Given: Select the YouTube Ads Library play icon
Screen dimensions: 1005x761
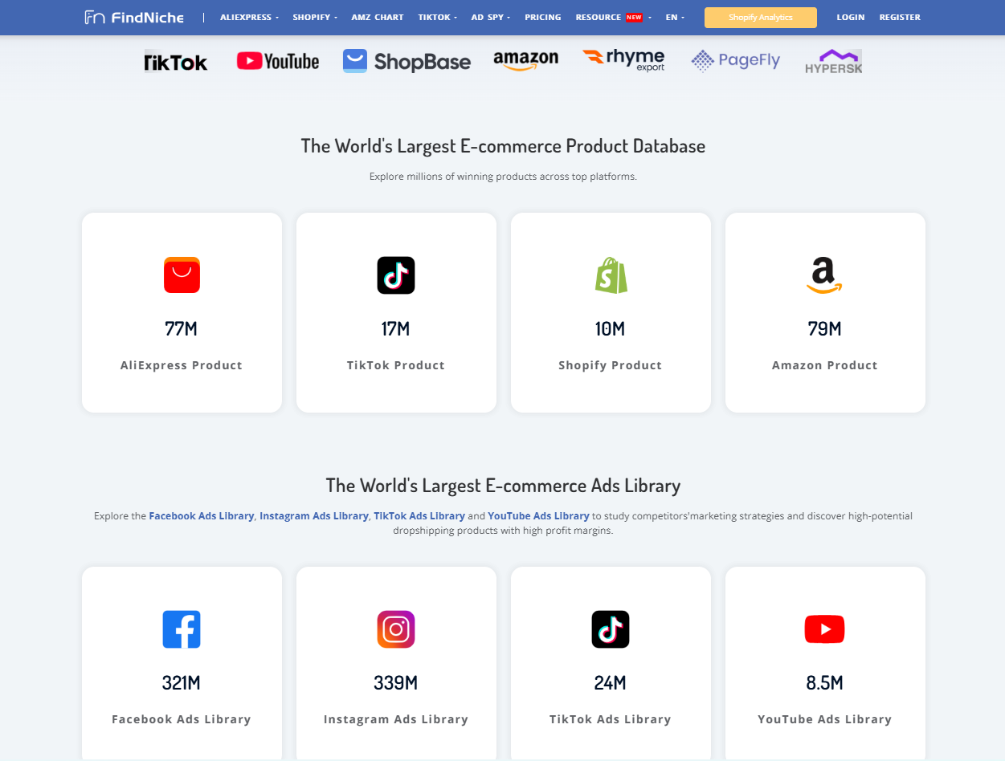Looking at the screenshot, I should pyautogui.click(x=824, y=629).
